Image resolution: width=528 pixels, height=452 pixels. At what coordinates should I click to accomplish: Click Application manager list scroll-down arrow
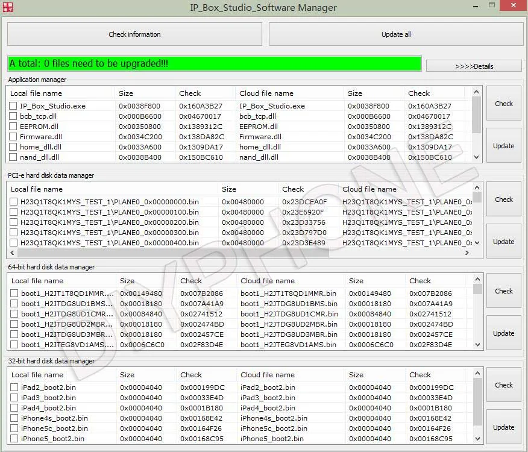click(x=476, y=157)
